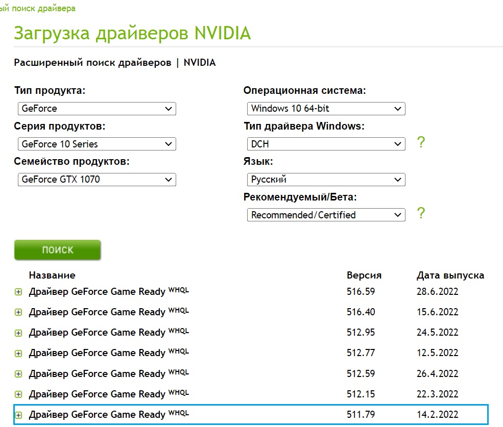503x427 pixels.
Task: Open the Тип продукта GeForce dropdown
Action: click(97, 109)
